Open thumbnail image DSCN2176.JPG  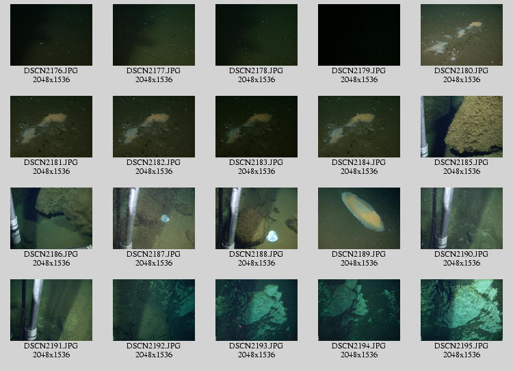[x=51, y=35]
